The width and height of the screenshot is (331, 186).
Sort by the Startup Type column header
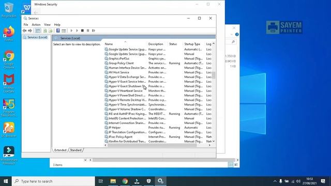point(194,44)
